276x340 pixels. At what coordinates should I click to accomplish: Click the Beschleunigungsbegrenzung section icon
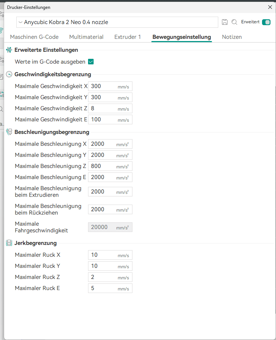9,132
